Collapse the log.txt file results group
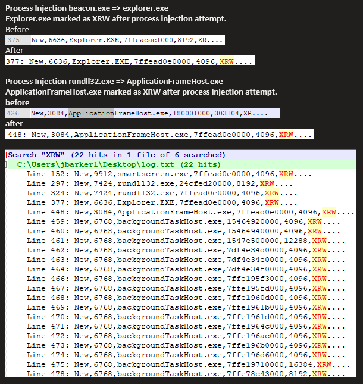This screenshot has height=384, width=363. (x=7, y=164)
